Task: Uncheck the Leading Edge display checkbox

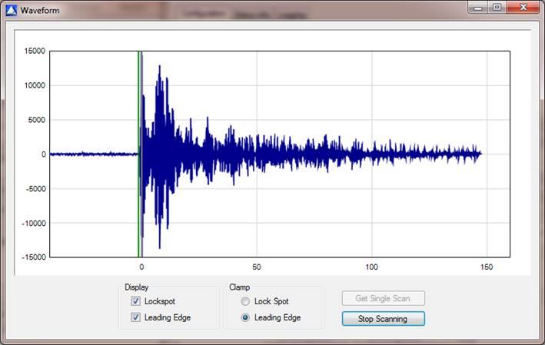Action: pos(135,317)
